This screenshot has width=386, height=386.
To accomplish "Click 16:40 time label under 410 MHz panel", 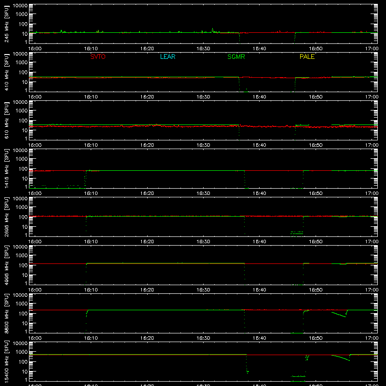I will tap(260, 97).
